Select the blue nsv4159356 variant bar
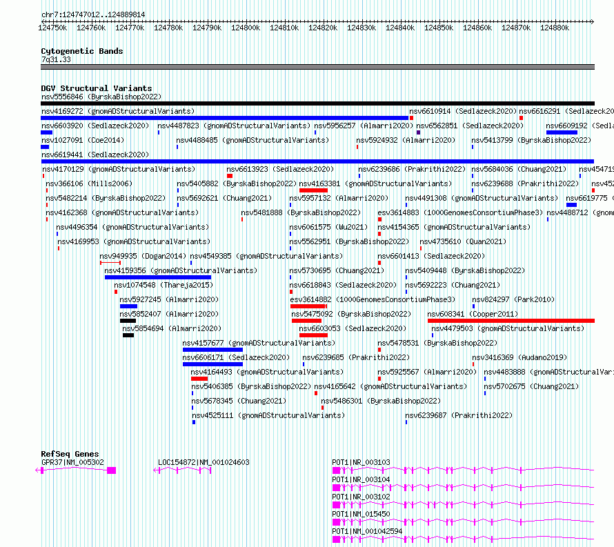The image size is (614, 547). click(x=158, y=277)
